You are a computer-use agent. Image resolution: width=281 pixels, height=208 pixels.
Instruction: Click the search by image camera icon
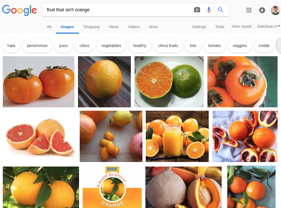click(197, 10)
